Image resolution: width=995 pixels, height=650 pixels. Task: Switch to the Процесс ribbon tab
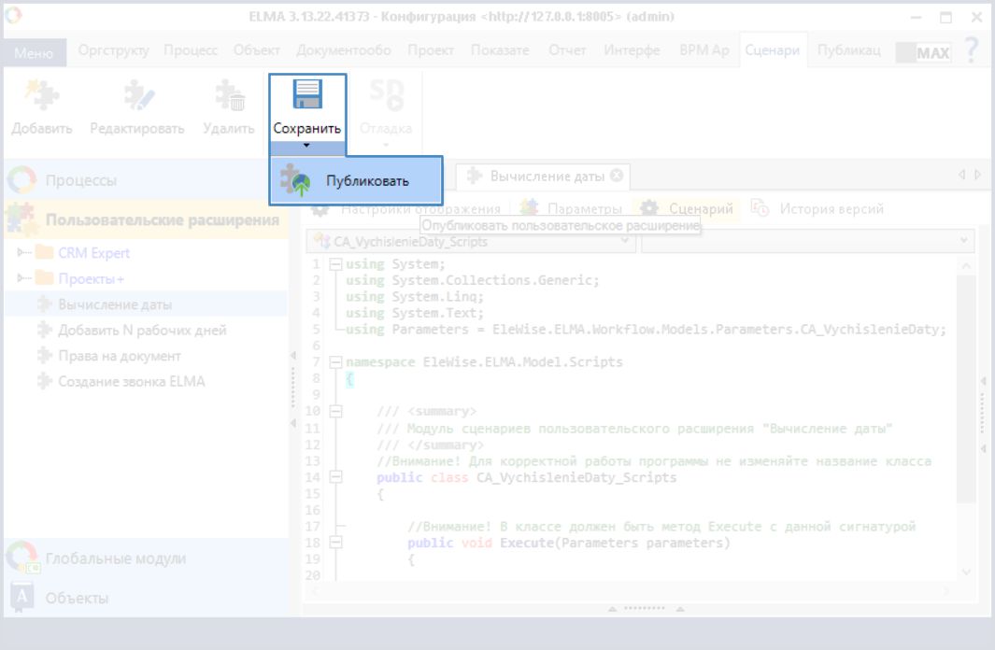[x=191, y=50]
